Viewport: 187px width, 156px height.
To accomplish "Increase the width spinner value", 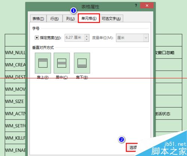I will coord(87,36).
